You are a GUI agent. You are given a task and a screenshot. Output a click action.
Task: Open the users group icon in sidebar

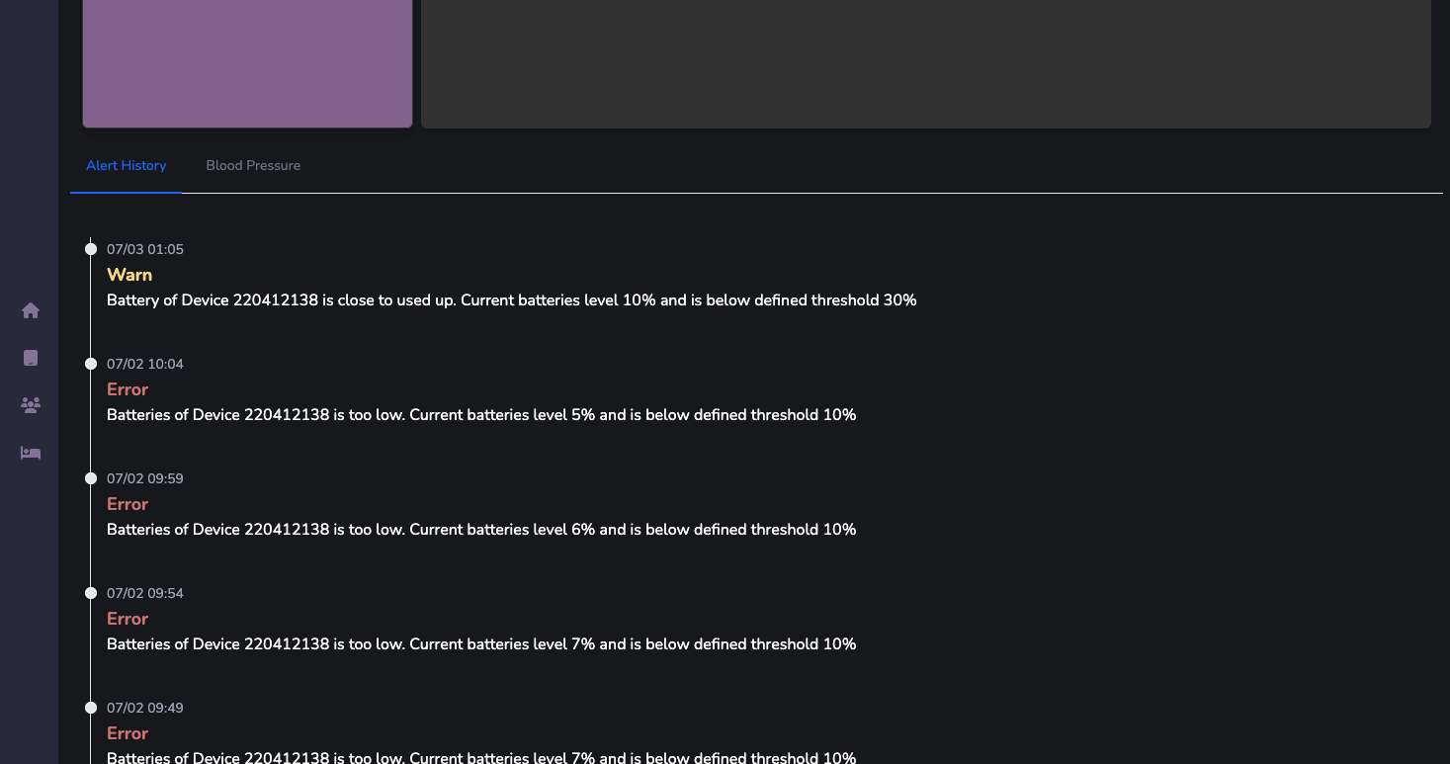(x=31, y=405)
